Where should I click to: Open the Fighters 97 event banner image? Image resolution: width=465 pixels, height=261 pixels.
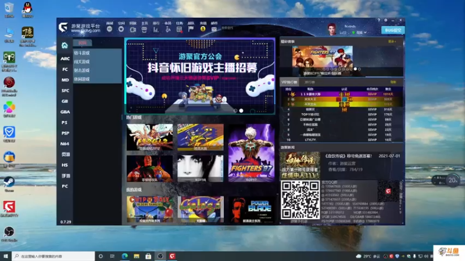pyautogui.click(x=323, y=58)
